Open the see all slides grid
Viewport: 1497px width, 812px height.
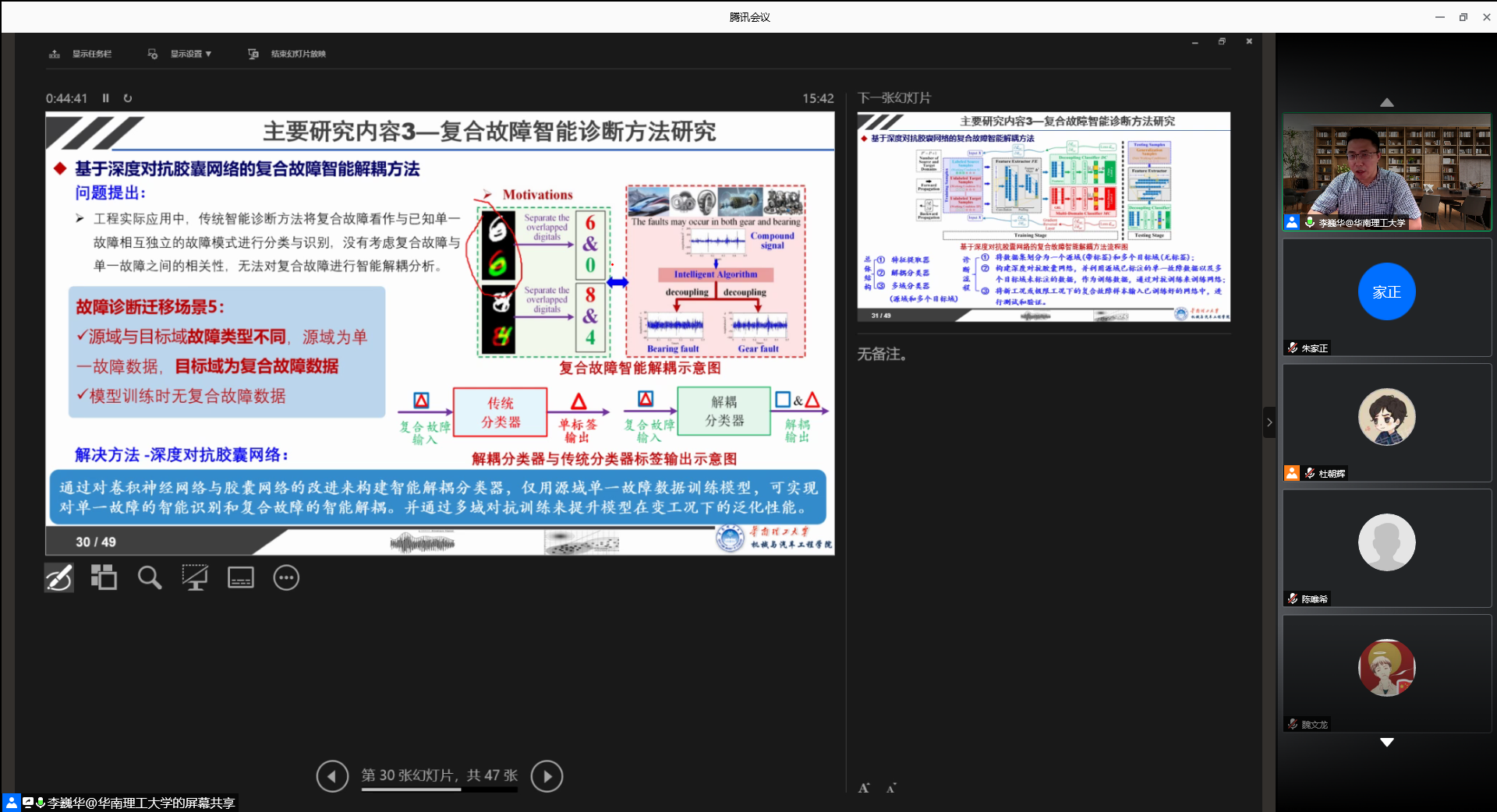coord(104,578)
